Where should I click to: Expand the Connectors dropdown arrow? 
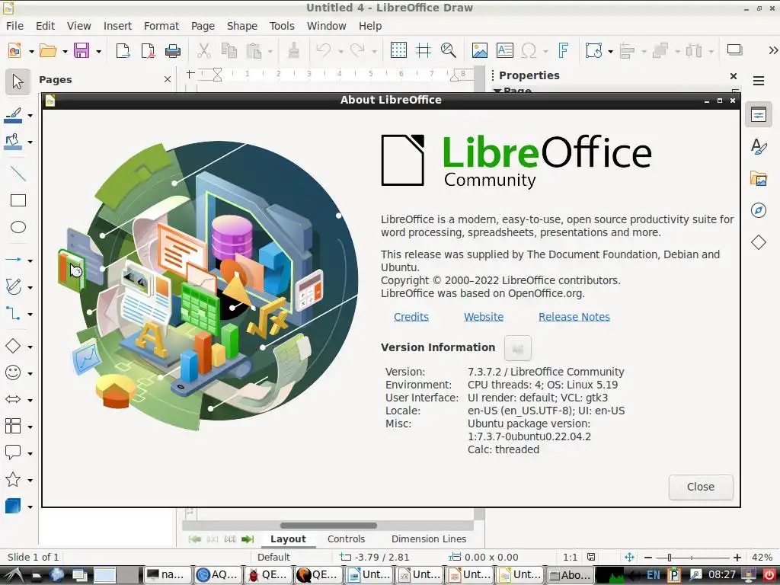tap(30, 314)
